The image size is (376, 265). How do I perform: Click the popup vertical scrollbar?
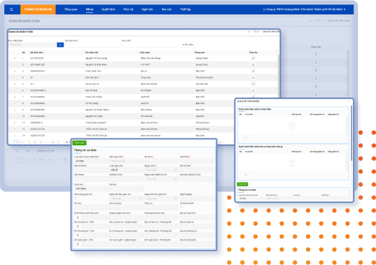(x=351, y=133)
